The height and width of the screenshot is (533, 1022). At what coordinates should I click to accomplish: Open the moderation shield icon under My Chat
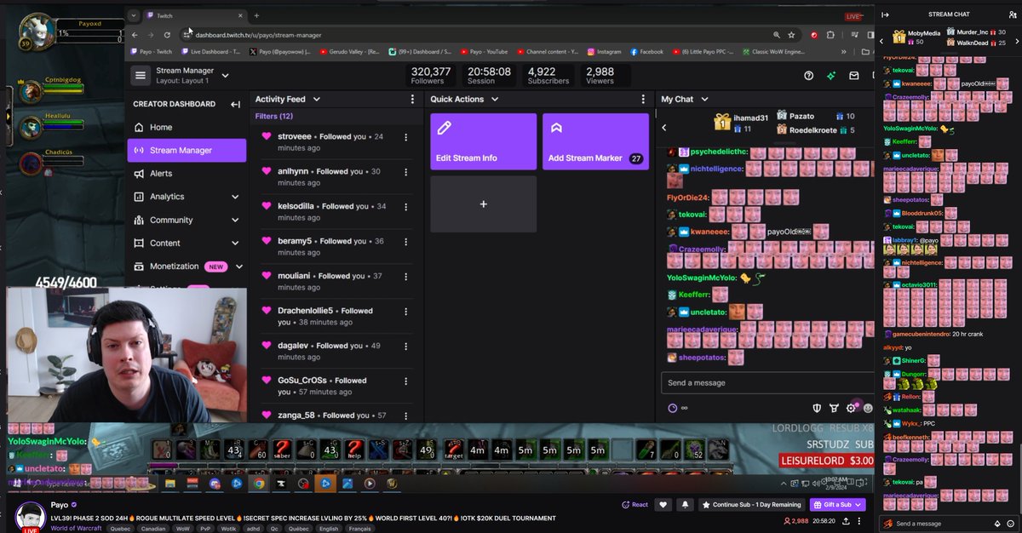point(816,408)
